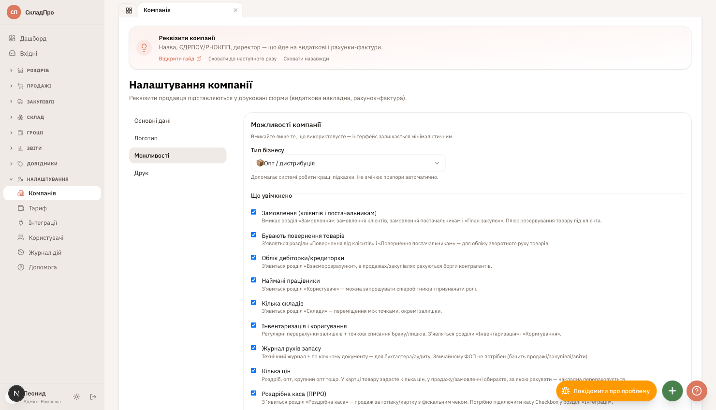Click the Журнал дій history icon
The width and height of the screenshot is (716, 410).
click(x=21, y=252)
